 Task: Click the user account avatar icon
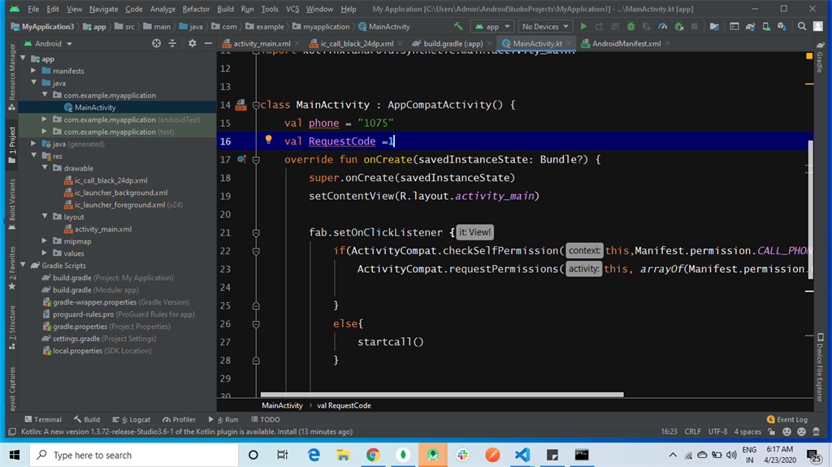[x=818, y=26]
